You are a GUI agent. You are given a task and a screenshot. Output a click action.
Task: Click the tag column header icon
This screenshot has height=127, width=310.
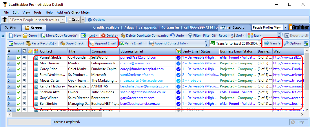[30, 51]
